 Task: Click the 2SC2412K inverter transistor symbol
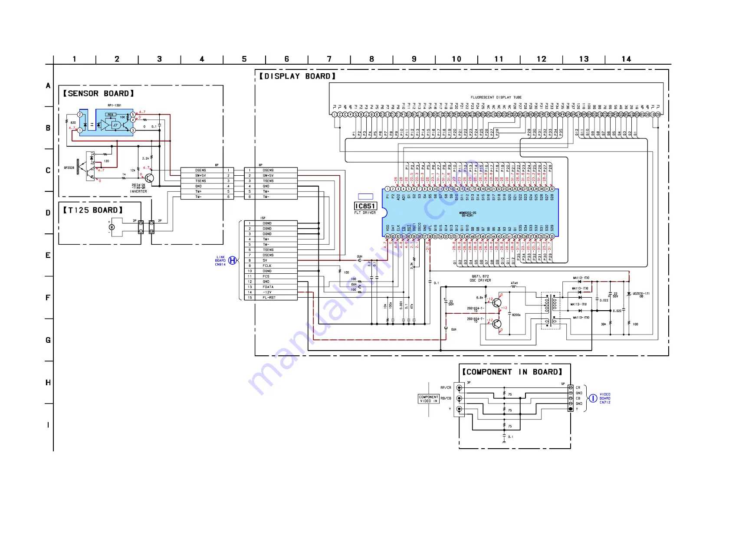(150, 177)
